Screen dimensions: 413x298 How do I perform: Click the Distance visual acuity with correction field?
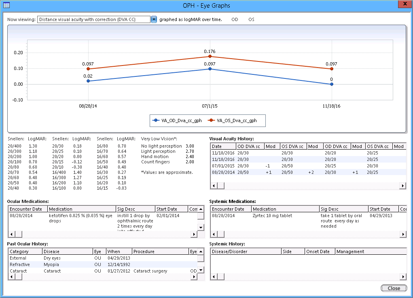[x=94, y=19]
